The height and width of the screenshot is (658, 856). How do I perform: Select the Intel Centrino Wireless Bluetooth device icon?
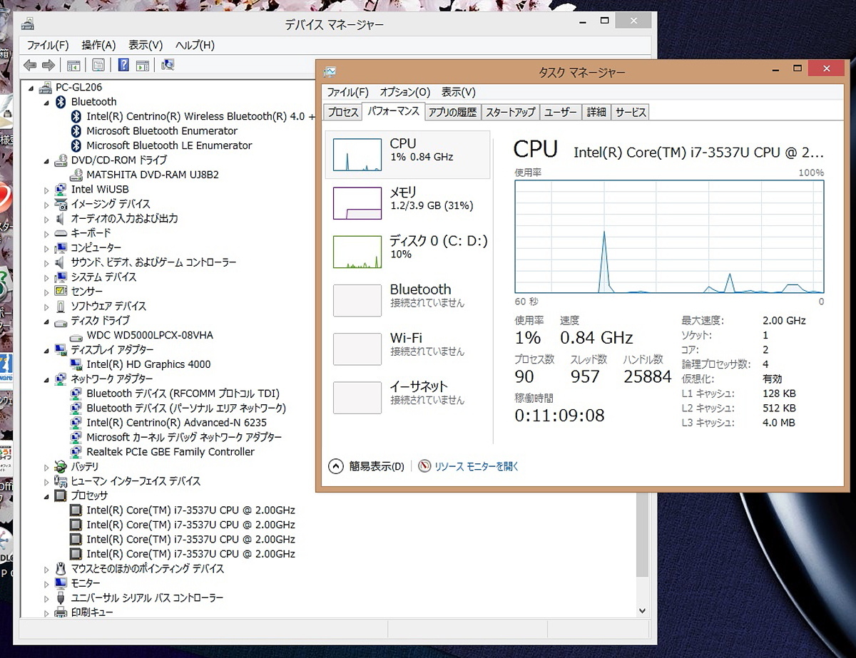(76, 116)
